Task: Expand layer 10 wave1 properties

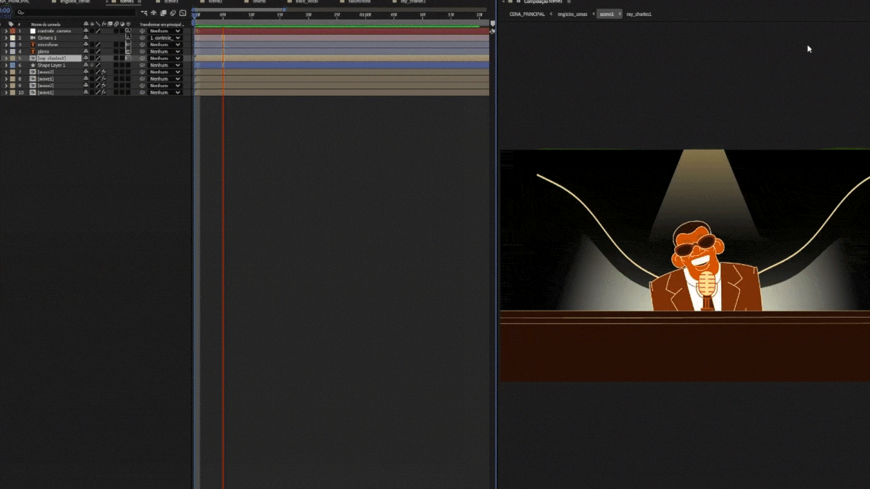Action: pyautogui.click(x=6, y=92)
